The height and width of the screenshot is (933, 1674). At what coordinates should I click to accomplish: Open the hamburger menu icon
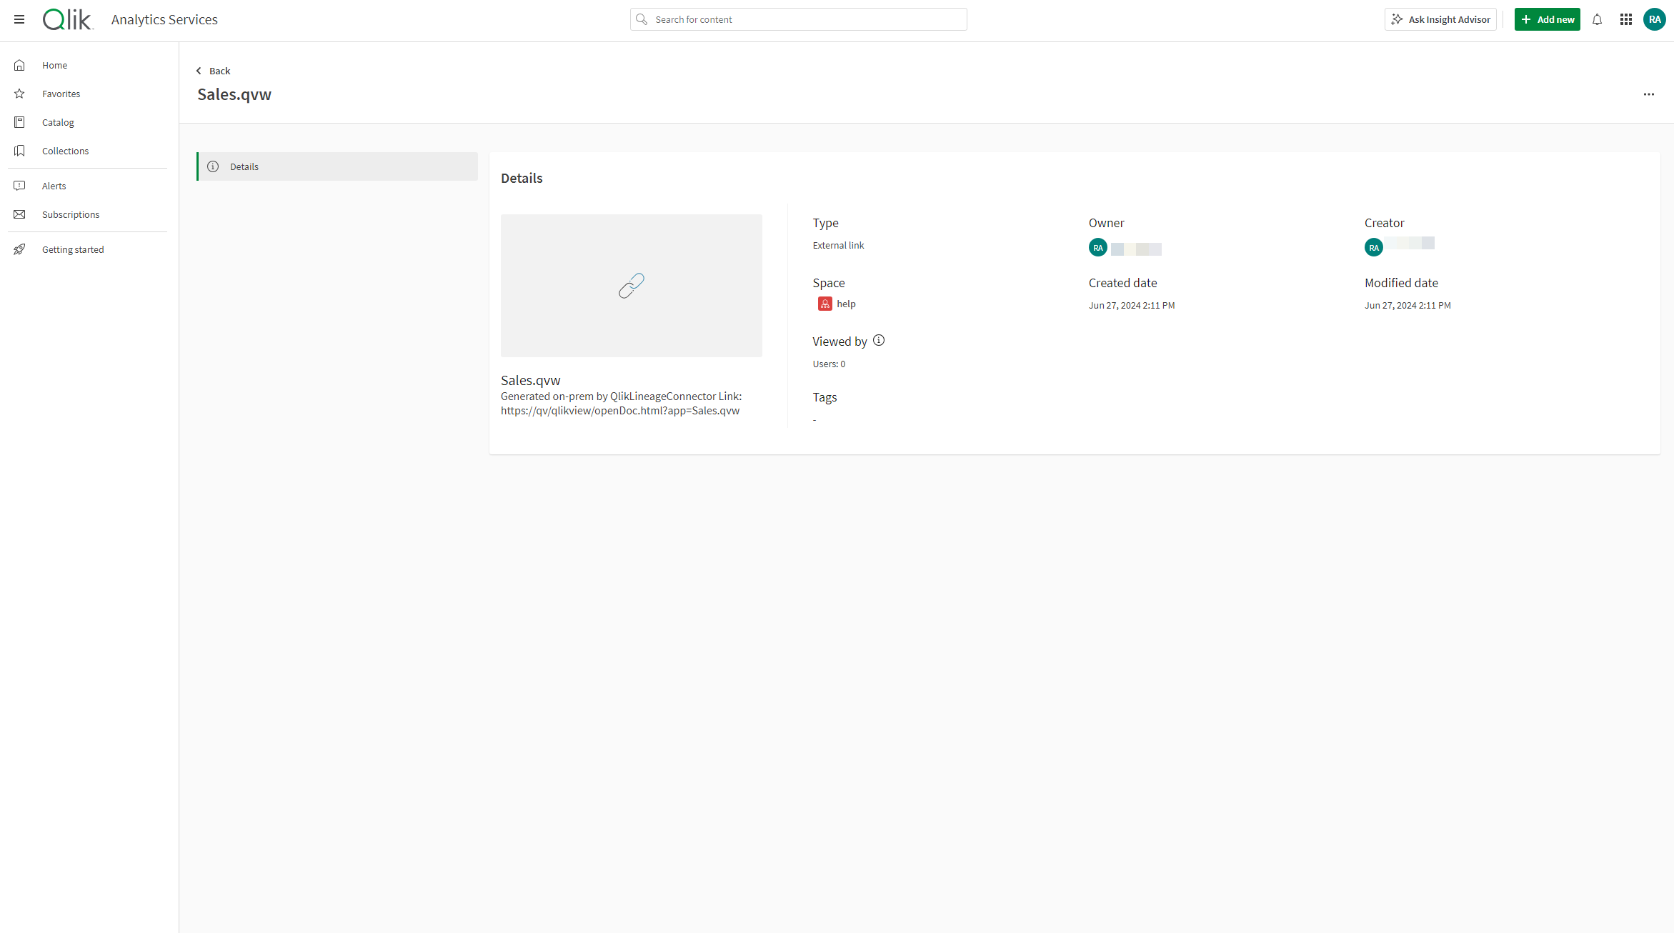coord(19,19)
